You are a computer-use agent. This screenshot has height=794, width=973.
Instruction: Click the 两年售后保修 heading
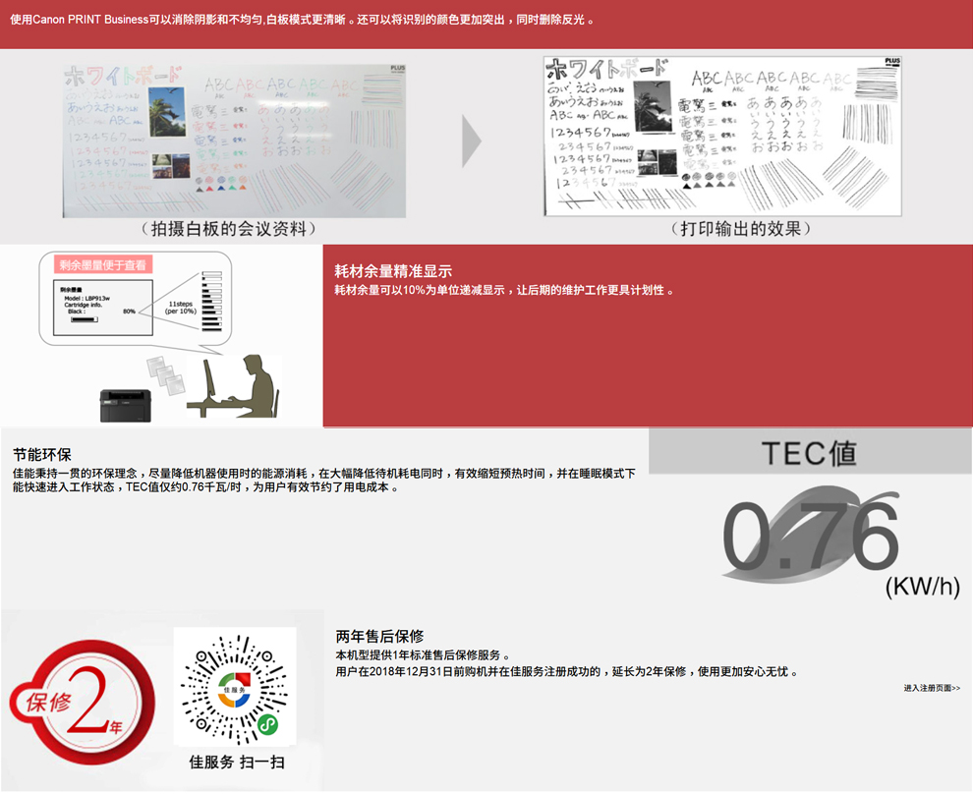click(379, 636)
